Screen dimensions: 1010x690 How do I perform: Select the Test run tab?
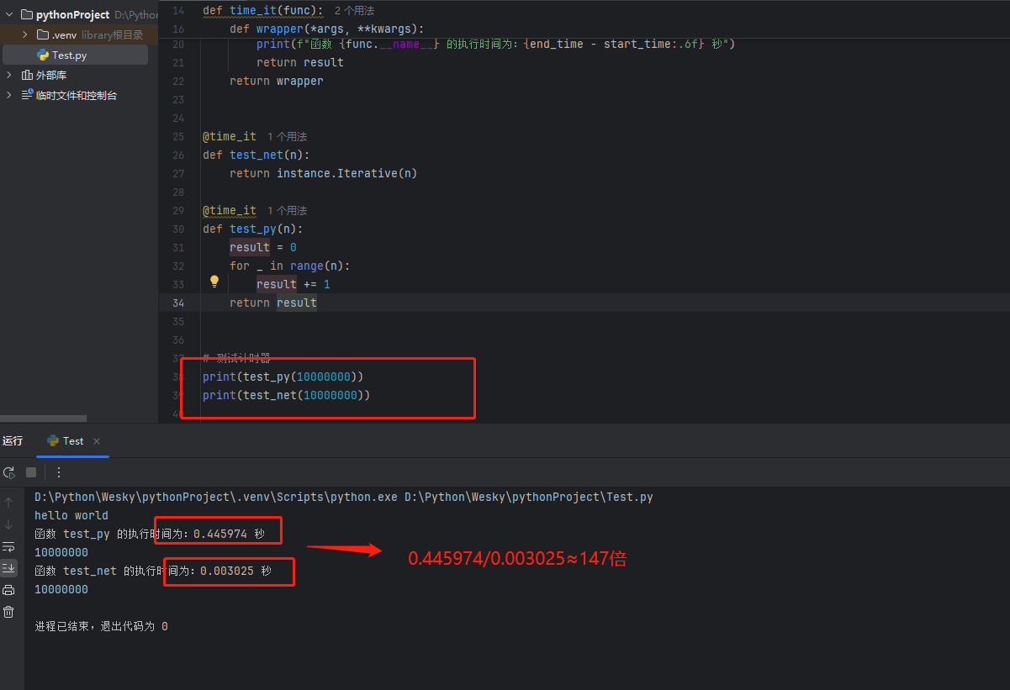66,441
